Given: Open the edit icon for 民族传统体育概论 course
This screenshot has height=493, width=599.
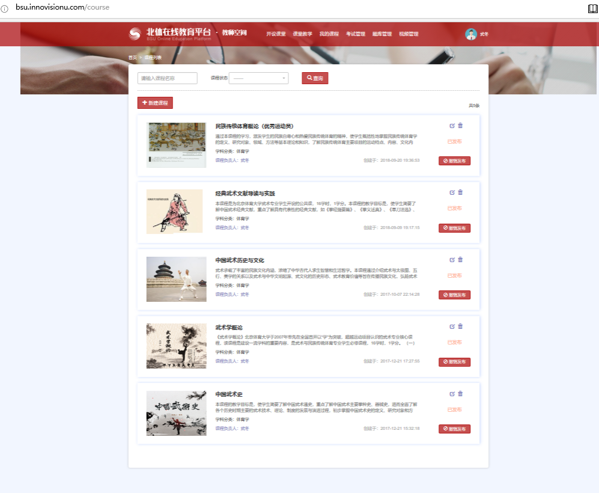Looking at the screenshot, I should click(x=452, y=126).
